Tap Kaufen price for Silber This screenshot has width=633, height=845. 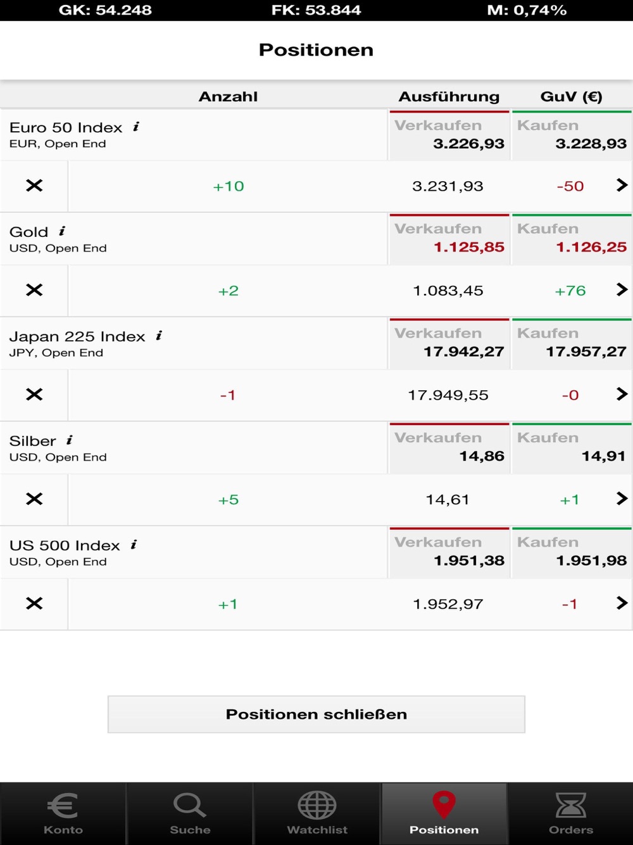(572, 449)
